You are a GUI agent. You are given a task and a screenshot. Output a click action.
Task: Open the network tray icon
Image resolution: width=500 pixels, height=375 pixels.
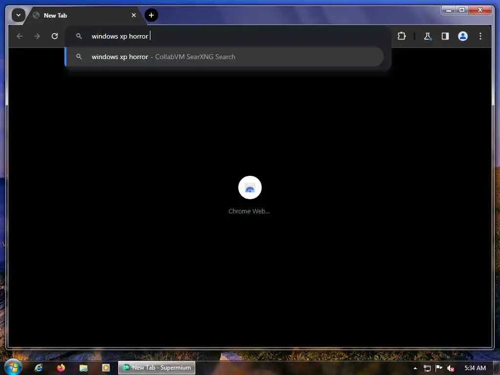(427, 368)
